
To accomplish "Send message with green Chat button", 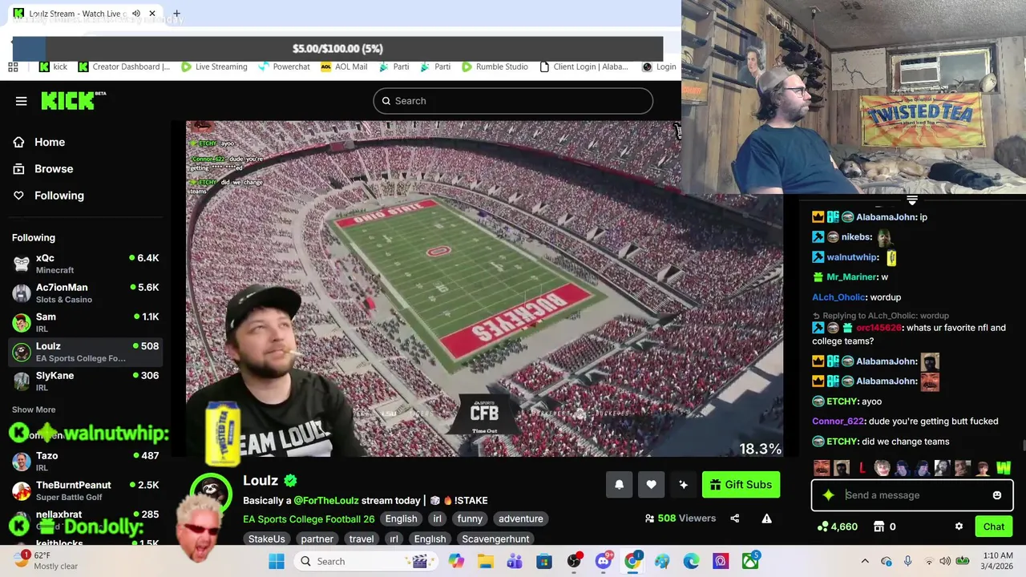I will 994,527.
